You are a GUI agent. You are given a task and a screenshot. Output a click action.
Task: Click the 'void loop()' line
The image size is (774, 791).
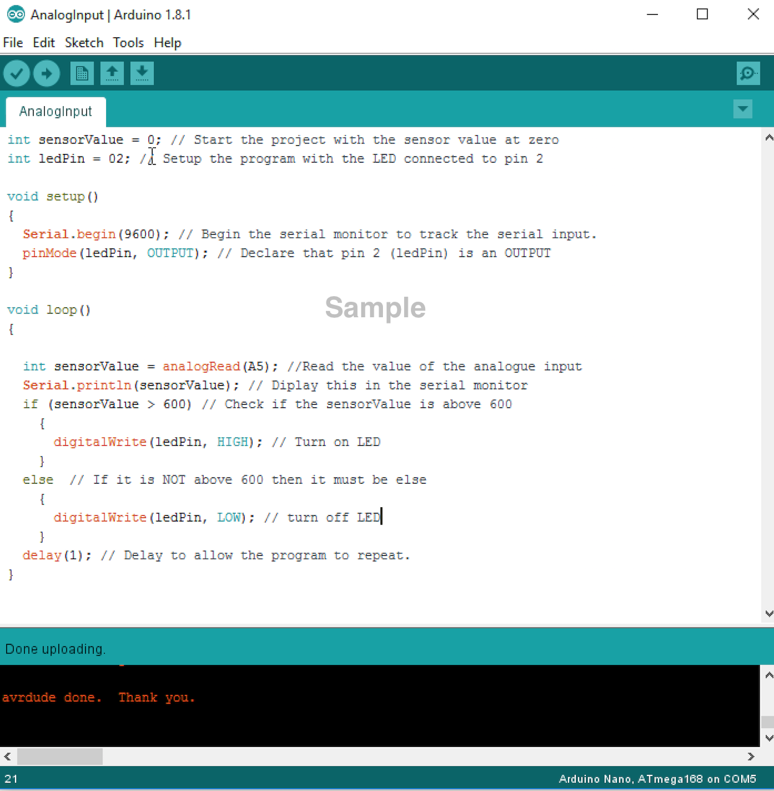pos(49,310)
